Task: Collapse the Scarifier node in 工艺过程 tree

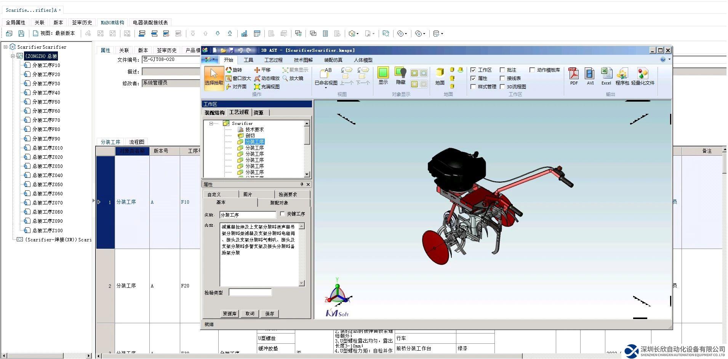Action: click(x=211, y=123)
